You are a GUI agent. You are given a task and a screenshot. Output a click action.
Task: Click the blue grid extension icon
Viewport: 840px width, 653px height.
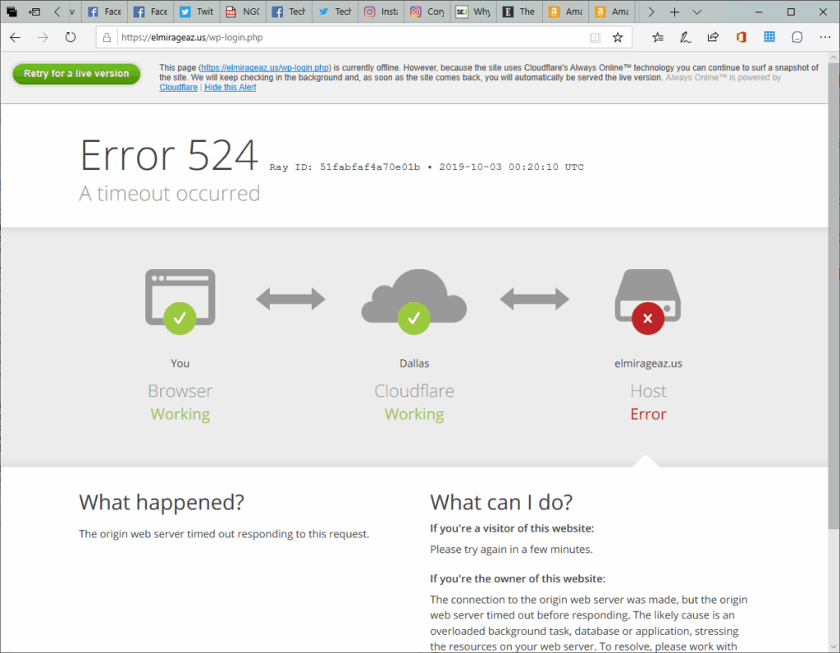coord(769,37)
